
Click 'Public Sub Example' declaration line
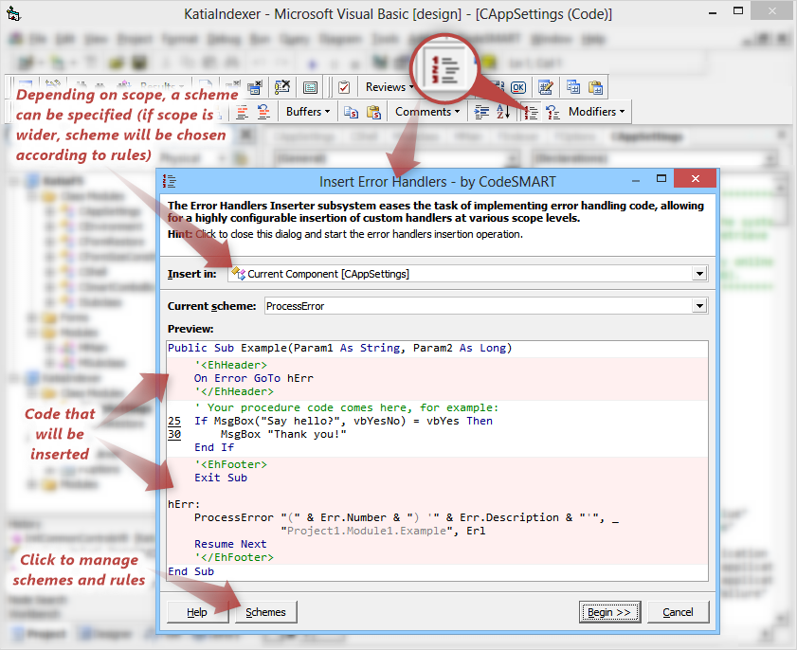coord(340,348)
